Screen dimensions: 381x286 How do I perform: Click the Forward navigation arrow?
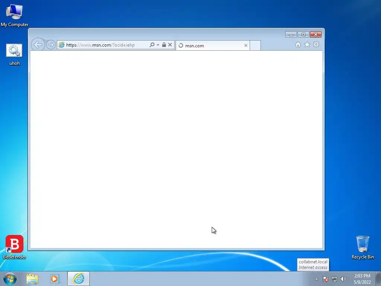(x=51, y=45)
